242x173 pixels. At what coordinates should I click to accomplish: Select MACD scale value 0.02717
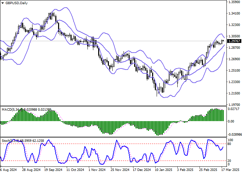234,109
